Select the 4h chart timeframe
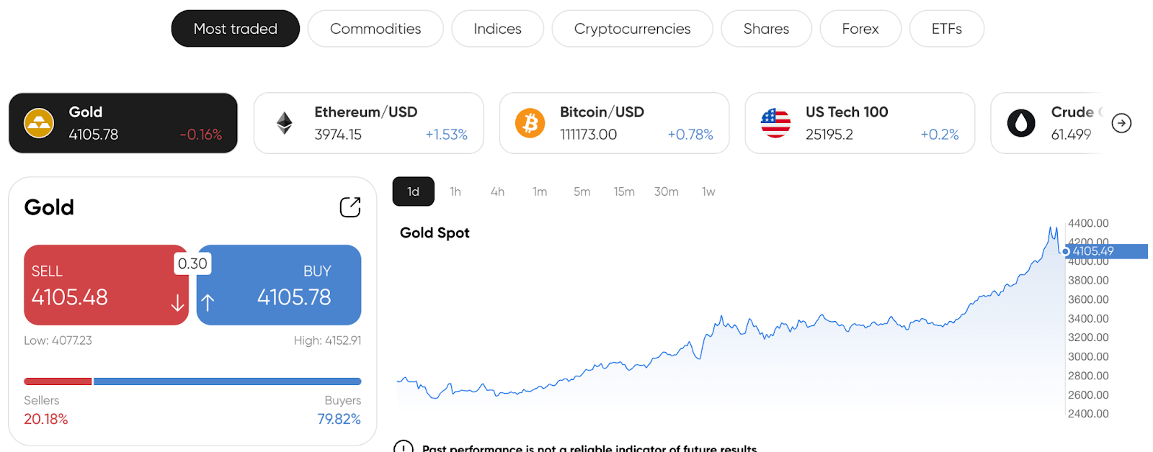Viewport: 1153px width, 452px height. 497,191
